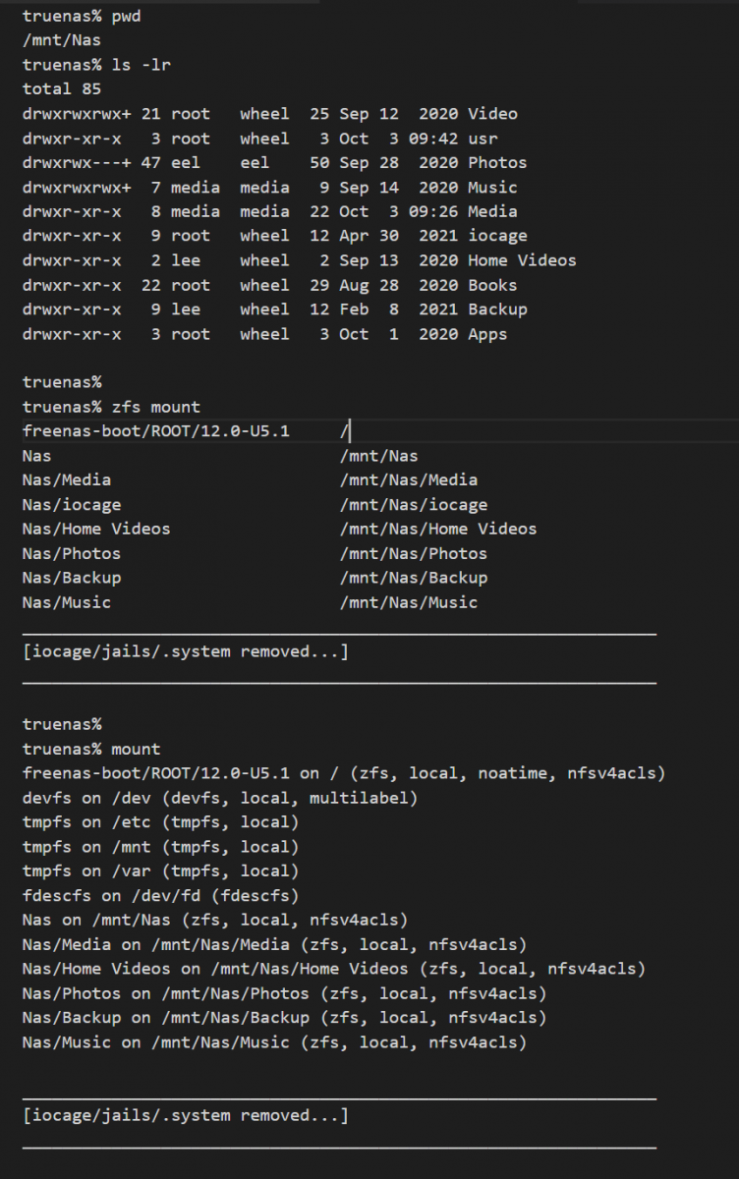The image size is (739, 1179).
Task: Click the Books directory name in the listing
Action: point(492,285)
